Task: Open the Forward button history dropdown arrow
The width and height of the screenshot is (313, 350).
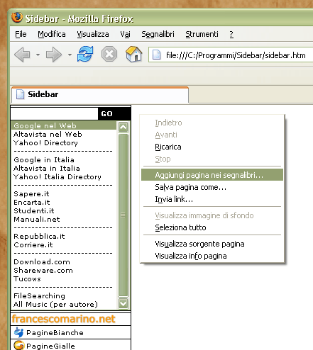Action: click(x=70, y=55)
